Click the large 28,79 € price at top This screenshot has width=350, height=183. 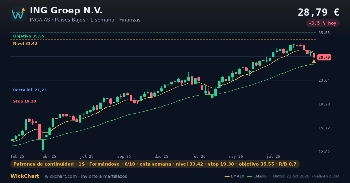click(x=318, y=12)
